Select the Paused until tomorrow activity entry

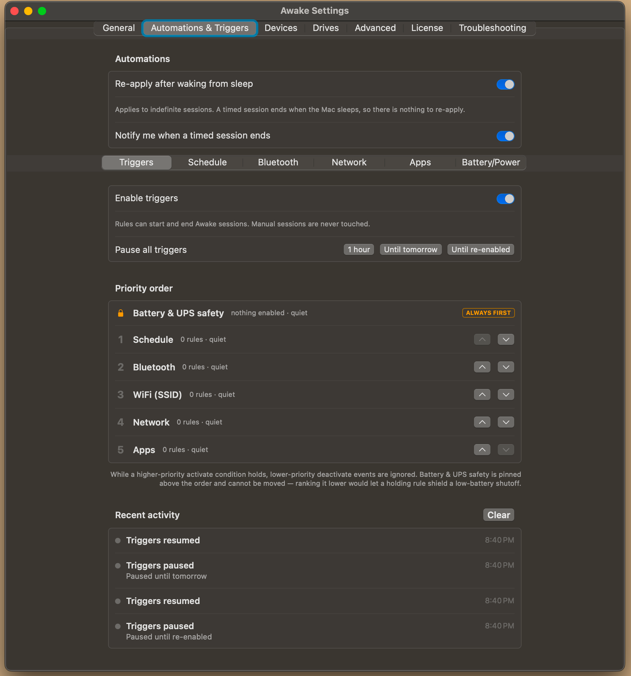(x=315, y=571)
